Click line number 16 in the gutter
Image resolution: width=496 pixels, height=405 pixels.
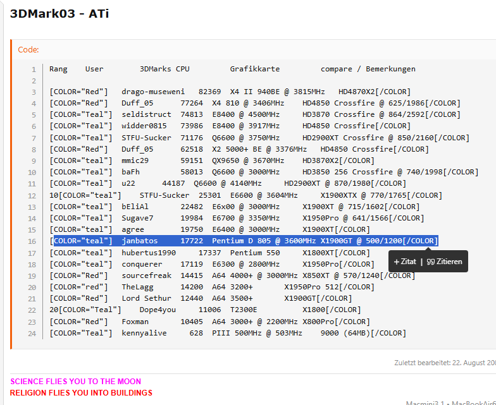(32, 241)
